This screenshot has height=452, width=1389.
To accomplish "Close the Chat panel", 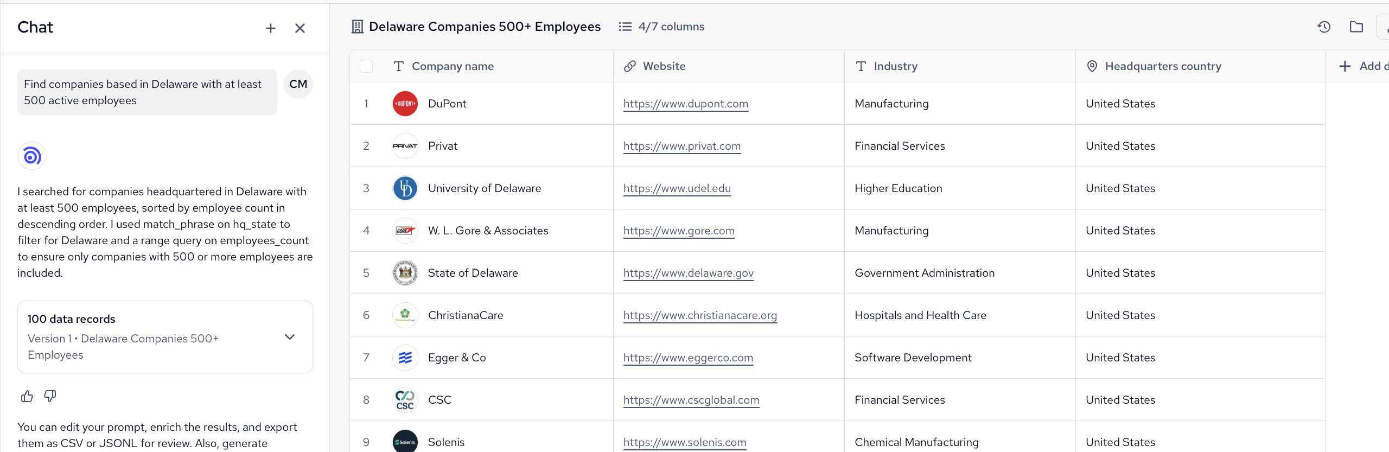I will click(300, 28).
